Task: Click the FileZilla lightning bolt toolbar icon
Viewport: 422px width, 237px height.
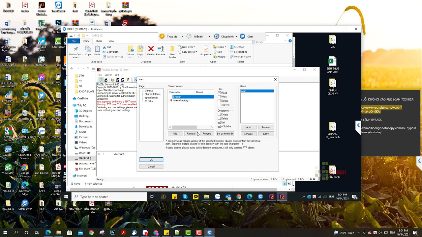Action: point(101,80)
